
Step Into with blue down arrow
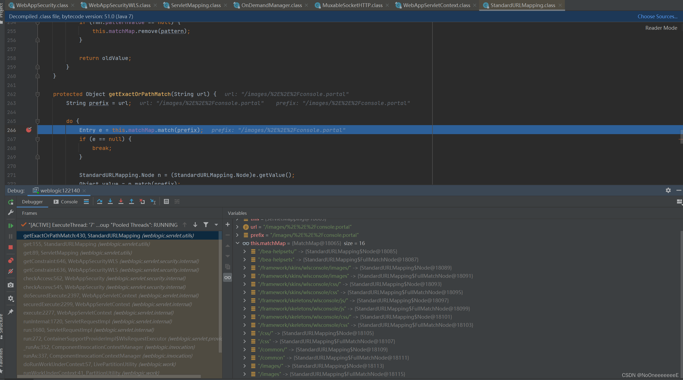pyautogui.click(x=110, y=202)
